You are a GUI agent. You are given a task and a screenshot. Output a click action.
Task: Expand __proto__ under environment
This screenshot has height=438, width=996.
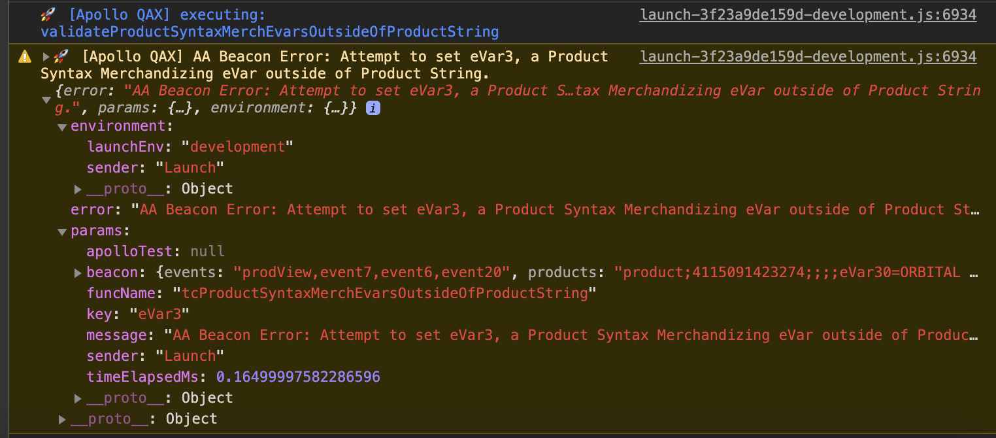click(x=78, y=190)
